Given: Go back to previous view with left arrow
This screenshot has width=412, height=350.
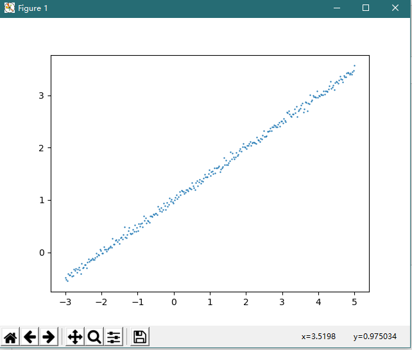Looking at the screenshot, I should [30, 337].
